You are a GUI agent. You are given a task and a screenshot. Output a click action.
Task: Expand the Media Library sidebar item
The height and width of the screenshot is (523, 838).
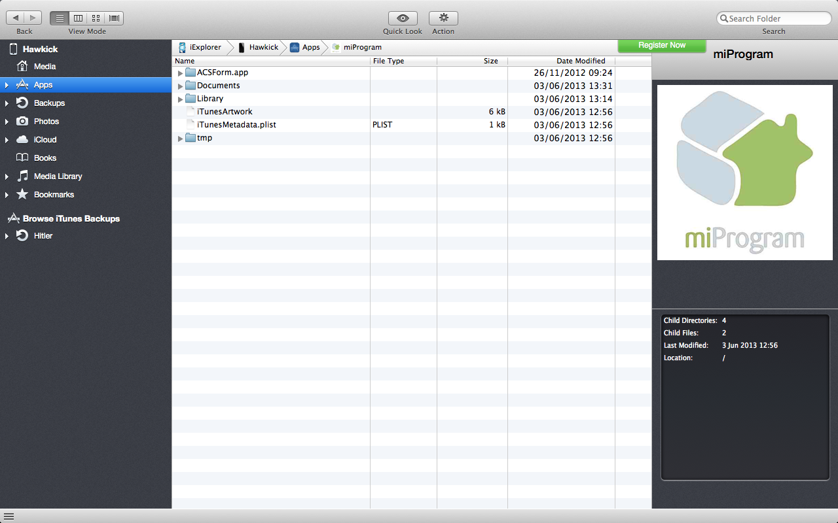coord(7,177)
